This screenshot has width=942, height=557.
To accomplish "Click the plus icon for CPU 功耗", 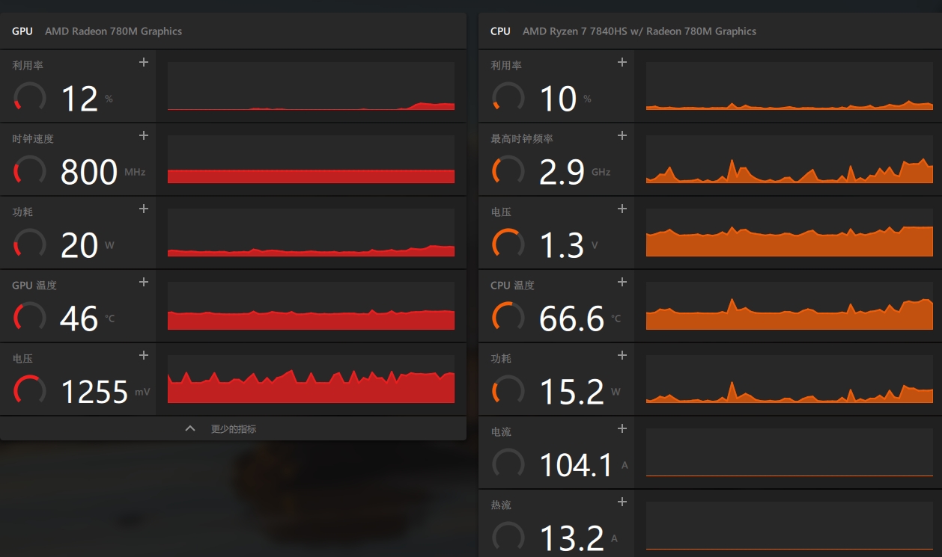I will (622, 356).
